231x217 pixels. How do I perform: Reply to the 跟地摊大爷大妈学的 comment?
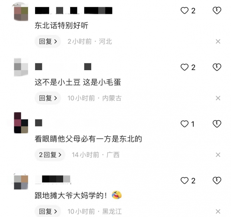(48, 211)
